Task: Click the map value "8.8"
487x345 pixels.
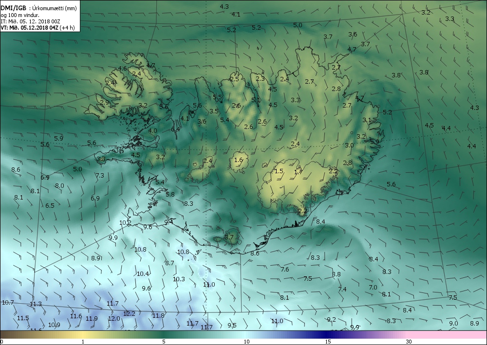Action: [336, 274]
